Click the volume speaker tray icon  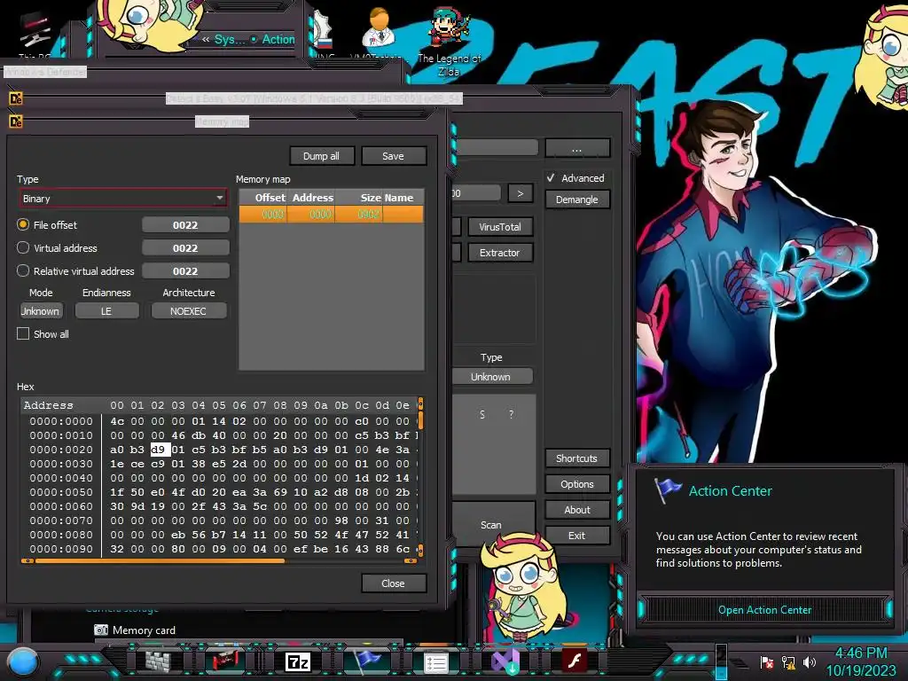click(x=809, y=661)
